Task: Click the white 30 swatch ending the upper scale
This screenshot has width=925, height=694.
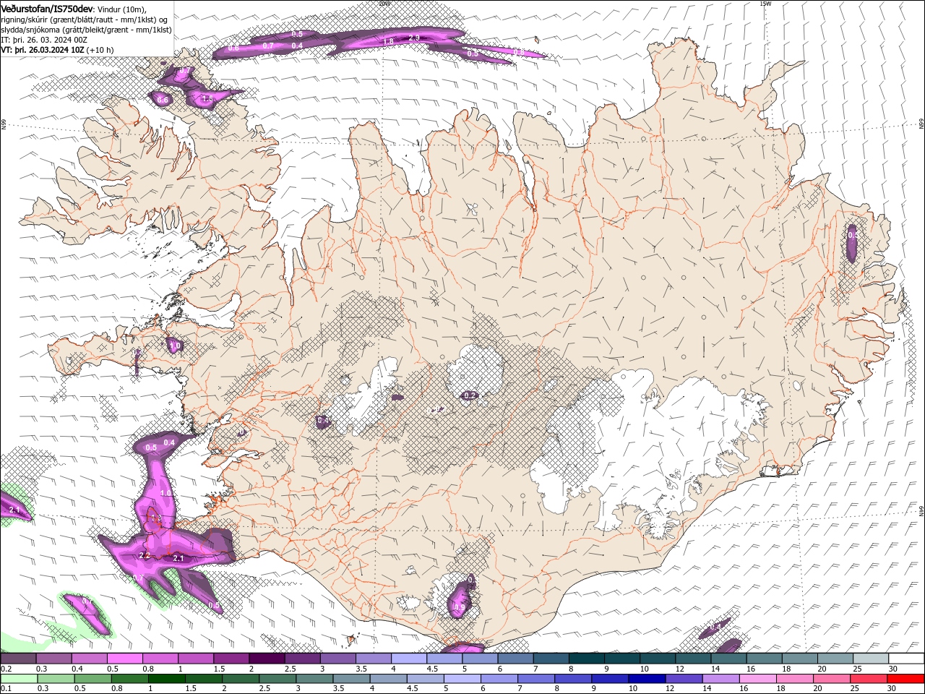Action: (905, 659)
